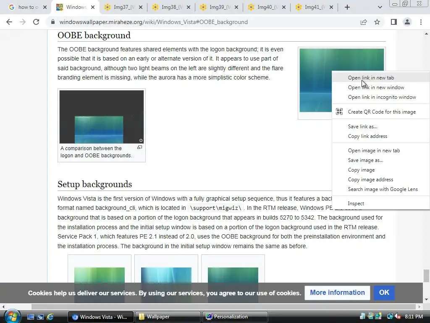Select 'Save link as...'
430x323 pixels.
381,126
